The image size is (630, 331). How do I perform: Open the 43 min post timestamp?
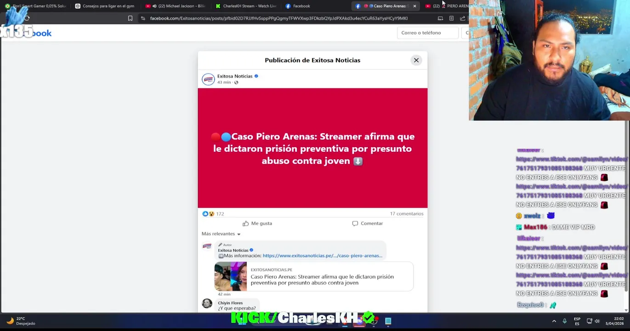click(224, 82)
